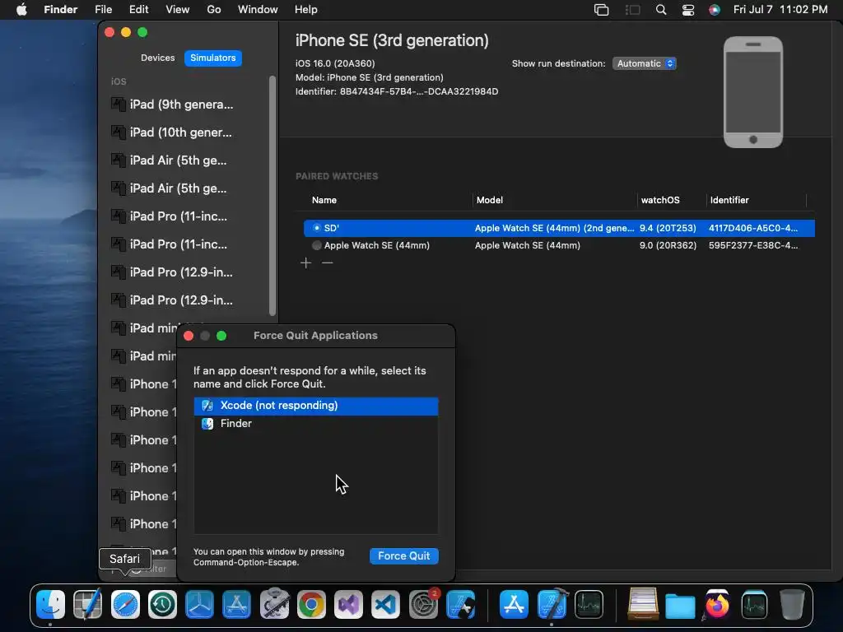843x632 pixels.
Task: Click the Force Quit button
Action: point(404,556)
